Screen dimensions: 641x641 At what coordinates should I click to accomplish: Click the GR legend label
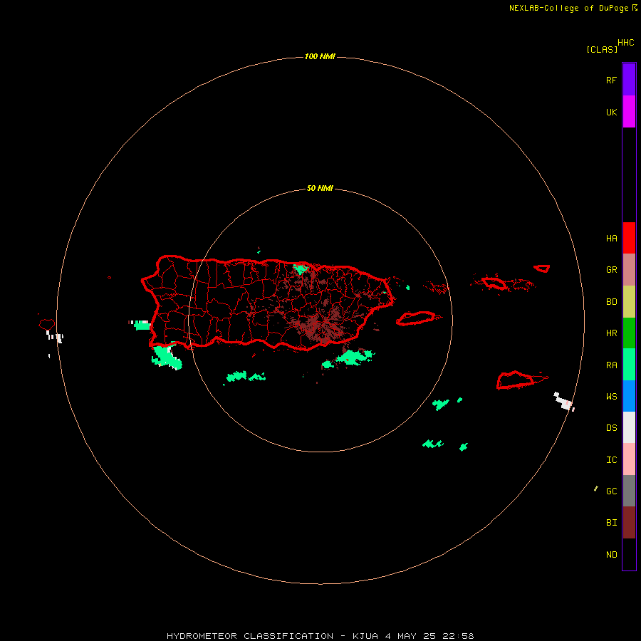[611, 270]
